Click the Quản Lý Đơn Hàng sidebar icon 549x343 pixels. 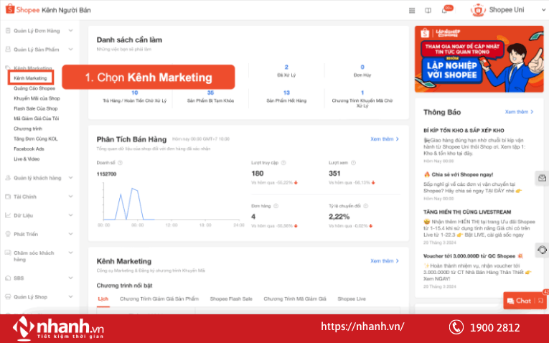(x=8, y=30)
